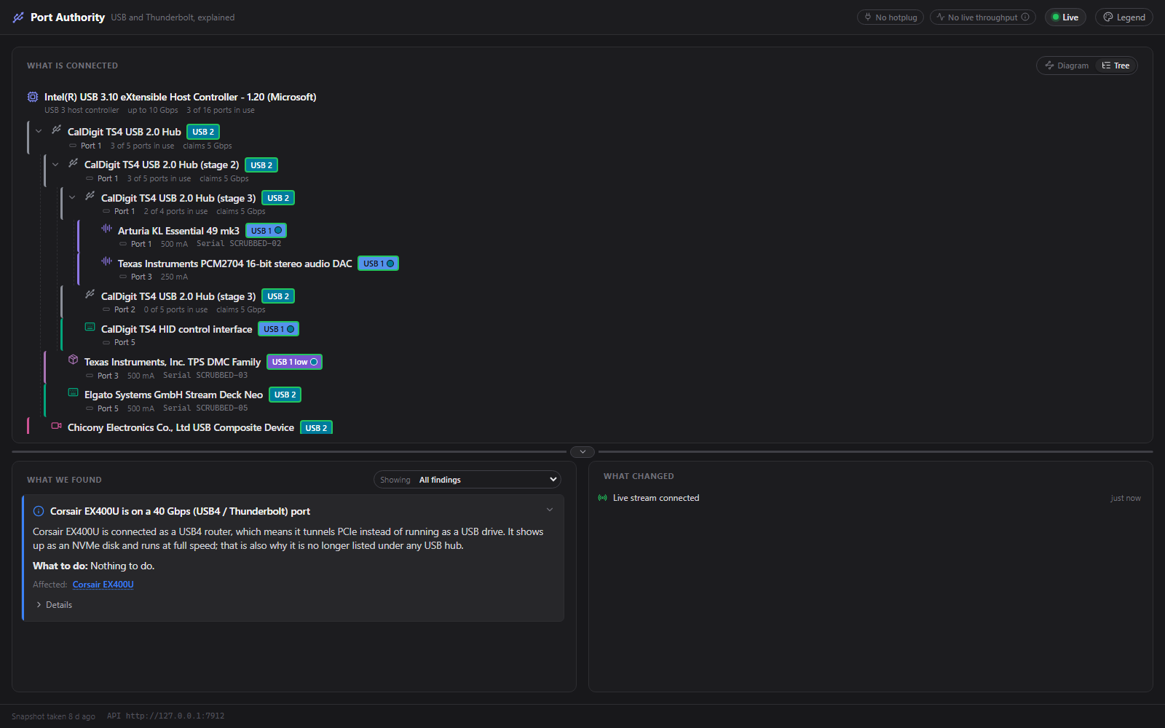Click the USB 1 badge on Arturia KL Essential
Viewport: 1165px width, 728px height.
266,231
